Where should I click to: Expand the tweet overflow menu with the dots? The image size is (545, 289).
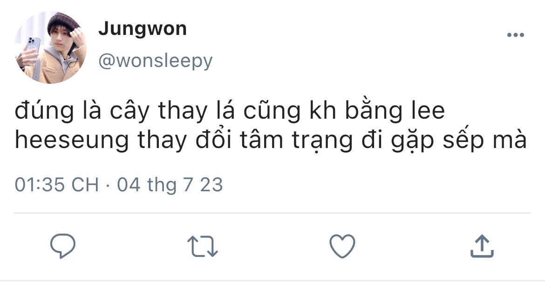pyautogui.click(x=516, y=35)
